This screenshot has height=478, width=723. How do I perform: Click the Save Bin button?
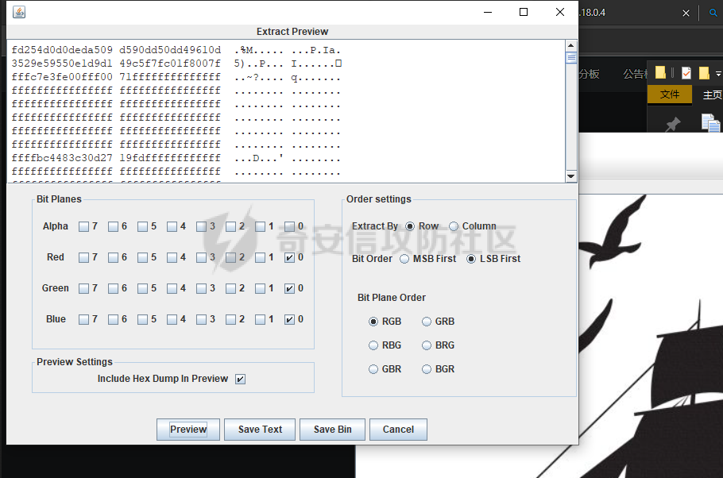(332, 430)
